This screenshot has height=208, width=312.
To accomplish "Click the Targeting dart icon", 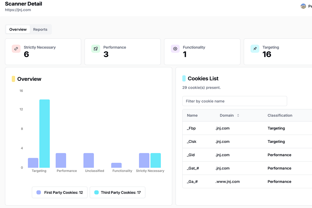I will click(x=255, y=49).
